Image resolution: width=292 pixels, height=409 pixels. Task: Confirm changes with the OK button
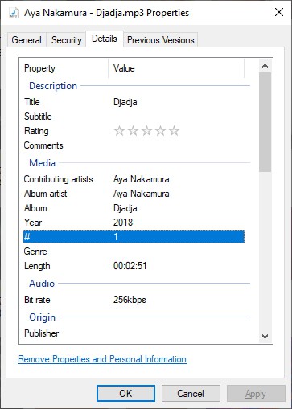click(x=125, y=394)
